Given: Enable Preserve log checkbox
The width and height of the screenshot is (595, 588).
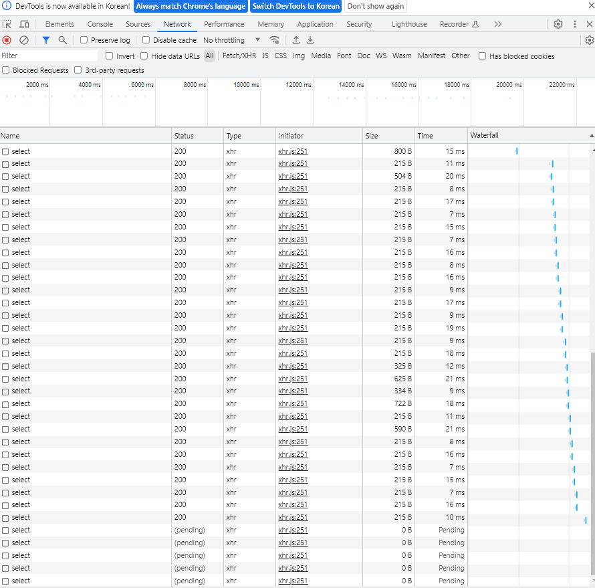Looking at the screenshot, I should click(x=84, y=40).
